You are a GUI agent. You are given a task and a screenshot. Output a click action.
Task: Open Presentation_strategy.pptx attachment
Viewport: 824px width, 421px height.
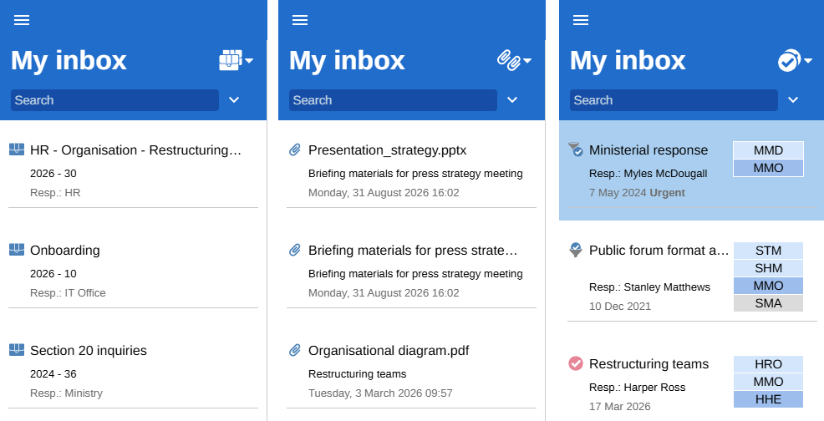click(387, 150)
